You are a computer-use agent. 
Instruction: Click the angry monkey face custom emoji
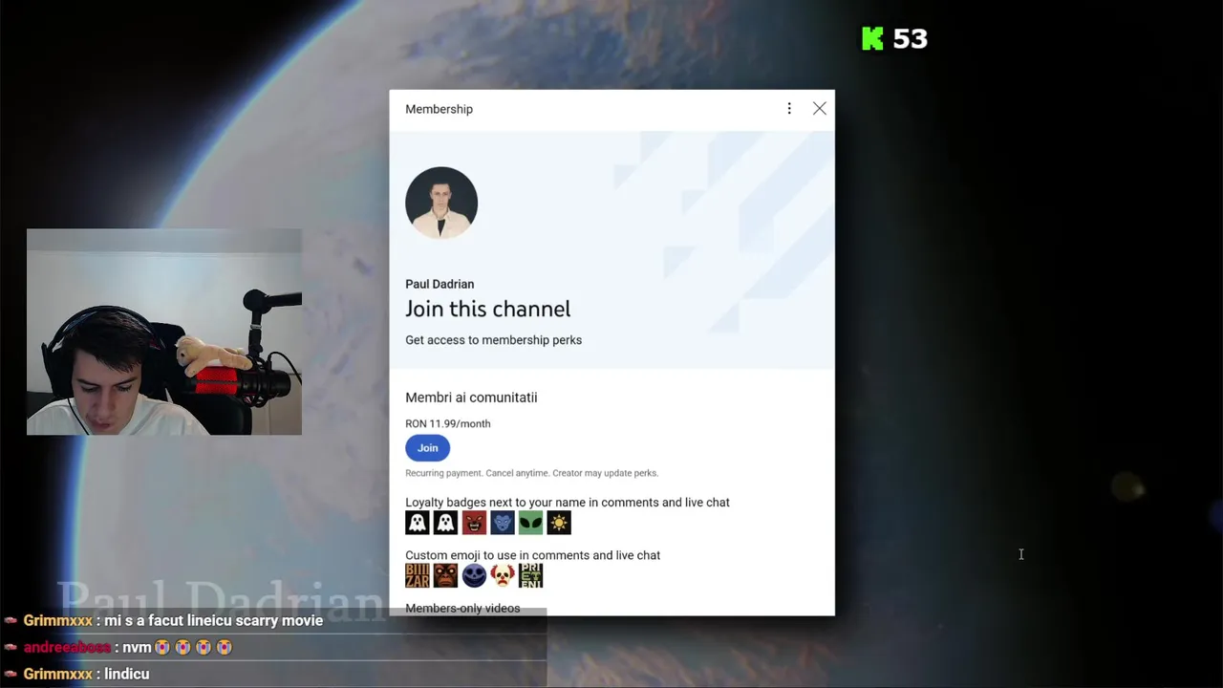click(x=445, y=575)
